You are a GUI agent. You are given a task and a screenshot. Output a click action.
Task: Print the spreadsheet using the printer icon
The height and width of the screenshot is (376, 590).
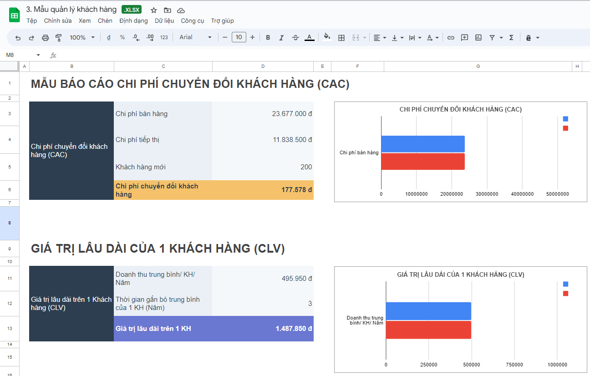45,37
